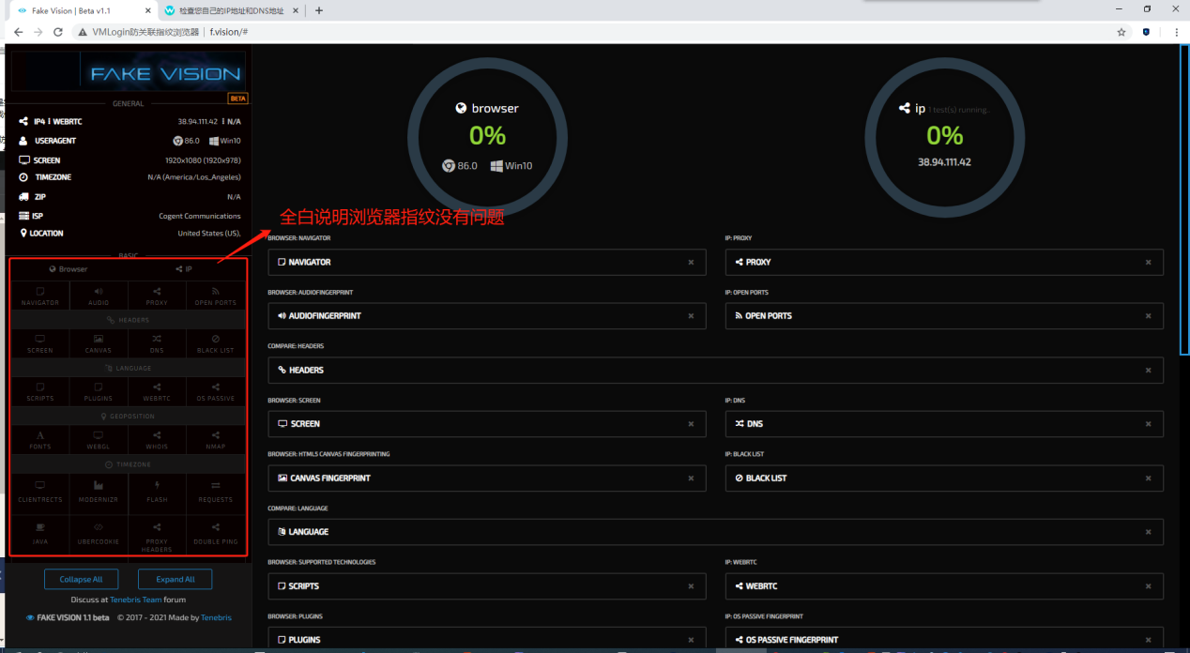Select the Requests tile in sidebar grid
1190x653 pixels.
[216, 492]
